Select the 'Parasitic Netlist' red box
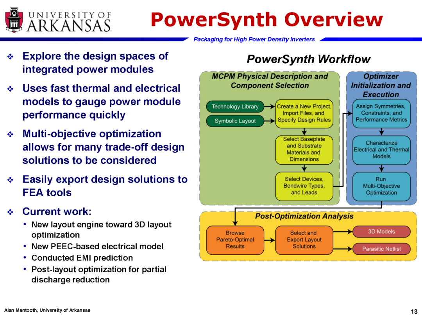Screen dimensions: 422x316 [x=381, y=249]
